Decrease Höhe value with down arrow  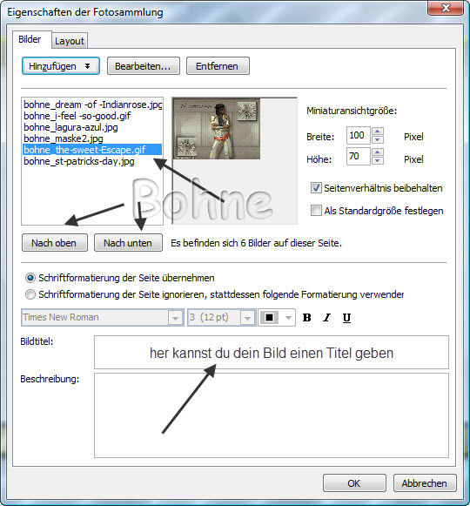pyautogui.click(x=378, y=160)
